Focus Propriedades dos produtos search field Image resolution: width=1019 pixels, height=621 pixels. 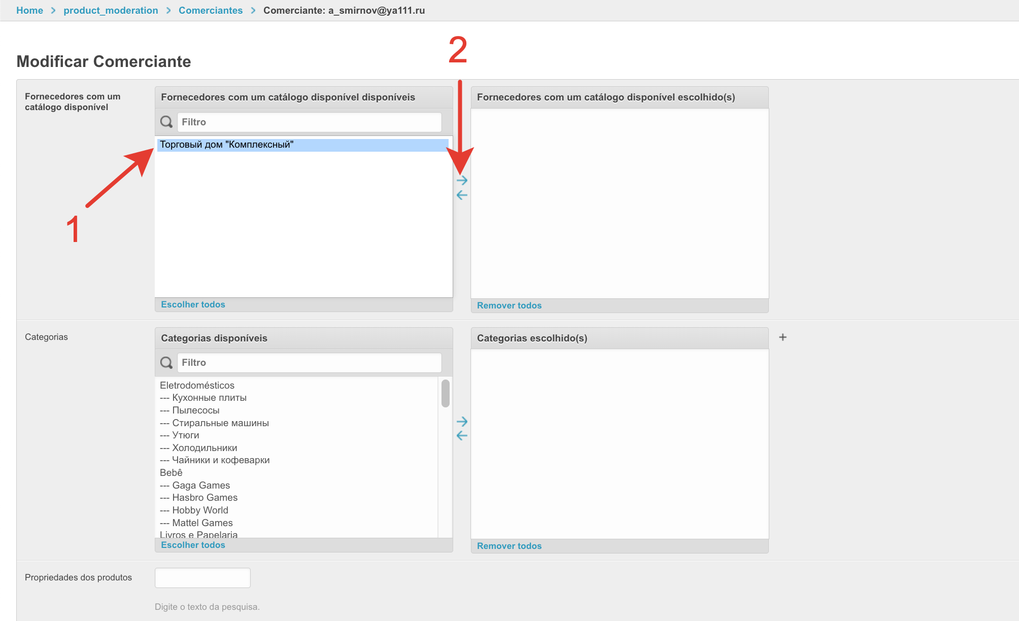coord(202,577)
